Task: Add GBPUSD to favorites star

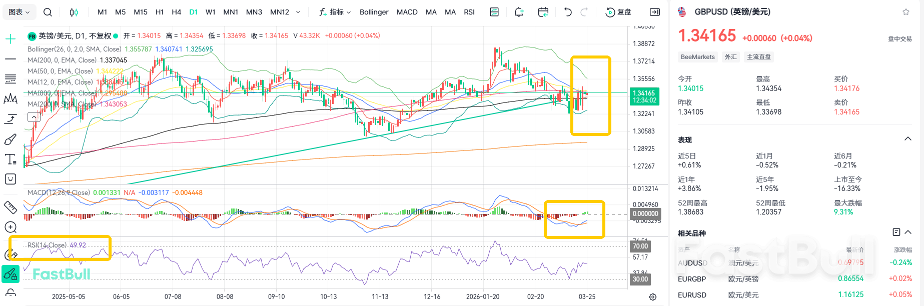Action: pyautogui.click(x=906, y=12)
